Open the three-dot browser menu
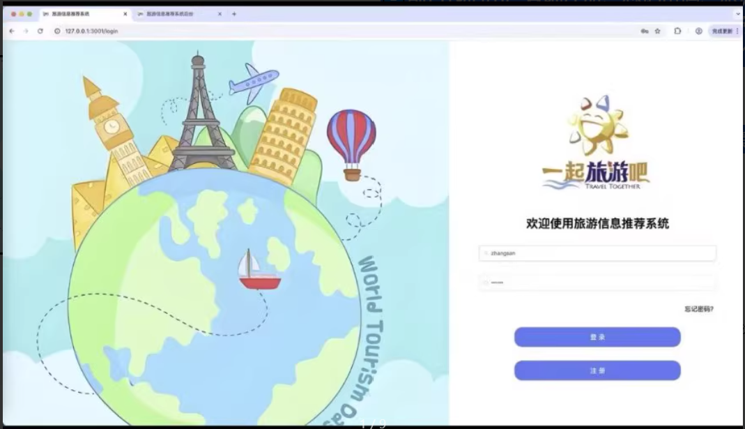This screenshot has width=745, height=429. coord(737,31)
